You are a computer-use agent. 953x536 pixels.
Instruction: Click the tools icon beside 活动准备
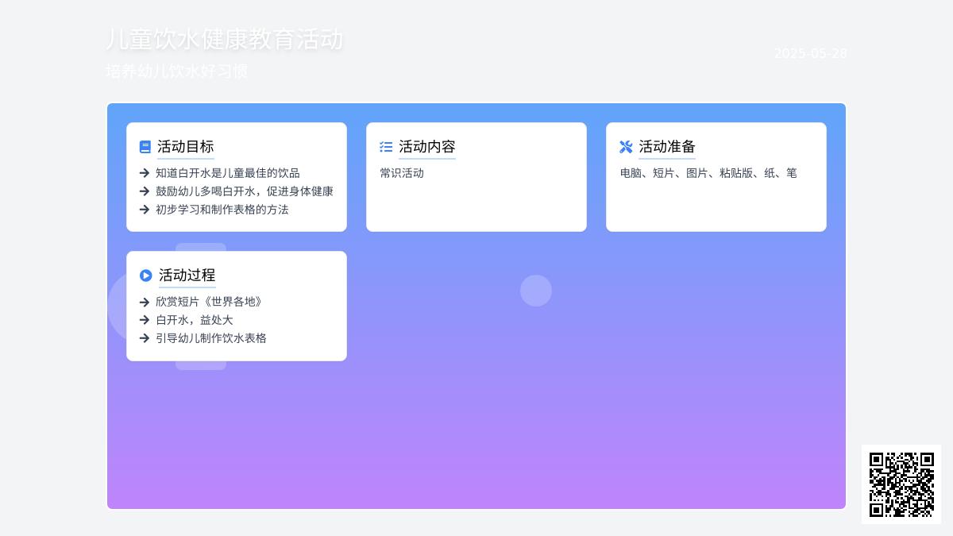[x=626, y=147]
